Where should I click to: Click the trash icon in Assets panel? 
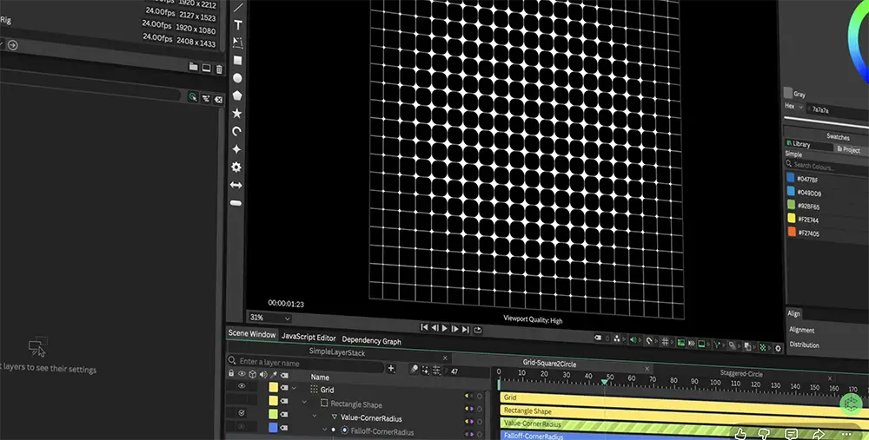219,69
